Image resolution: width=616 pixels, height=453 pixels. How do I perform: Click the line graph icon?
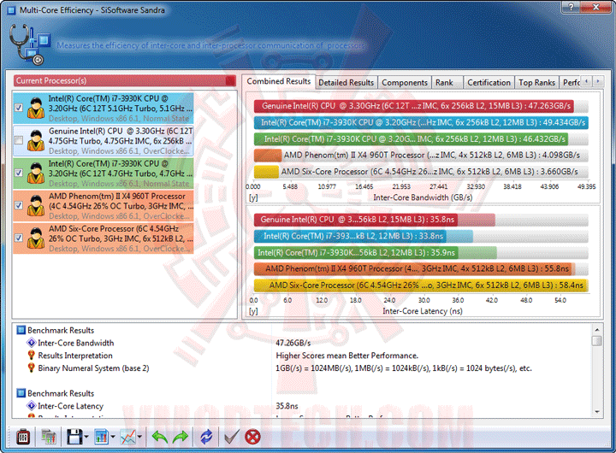click(x=128, y=437)
